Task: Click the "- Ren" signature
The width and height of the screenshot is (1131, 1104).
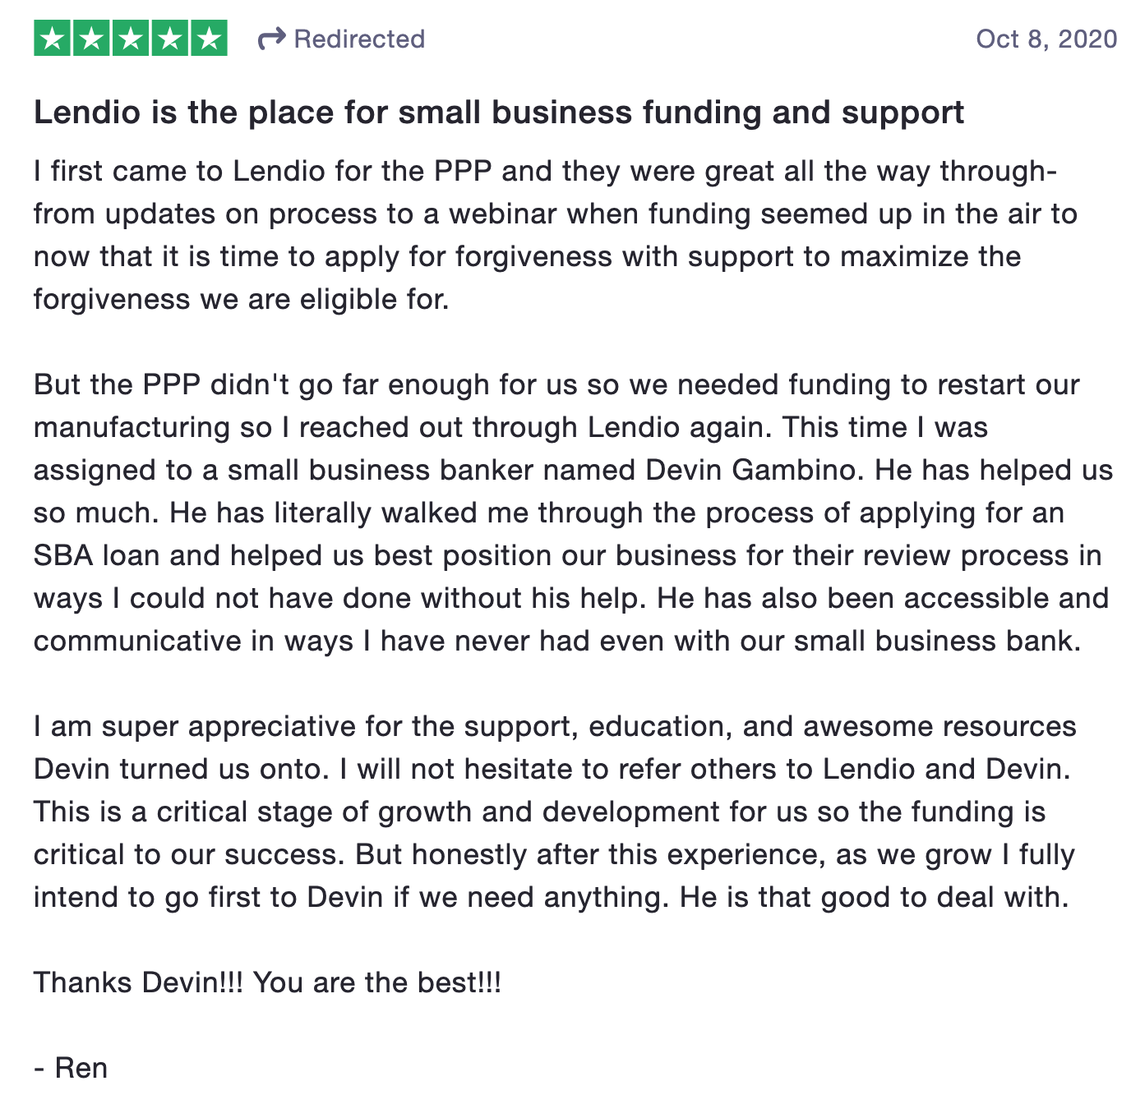Action: (71, 1068)
